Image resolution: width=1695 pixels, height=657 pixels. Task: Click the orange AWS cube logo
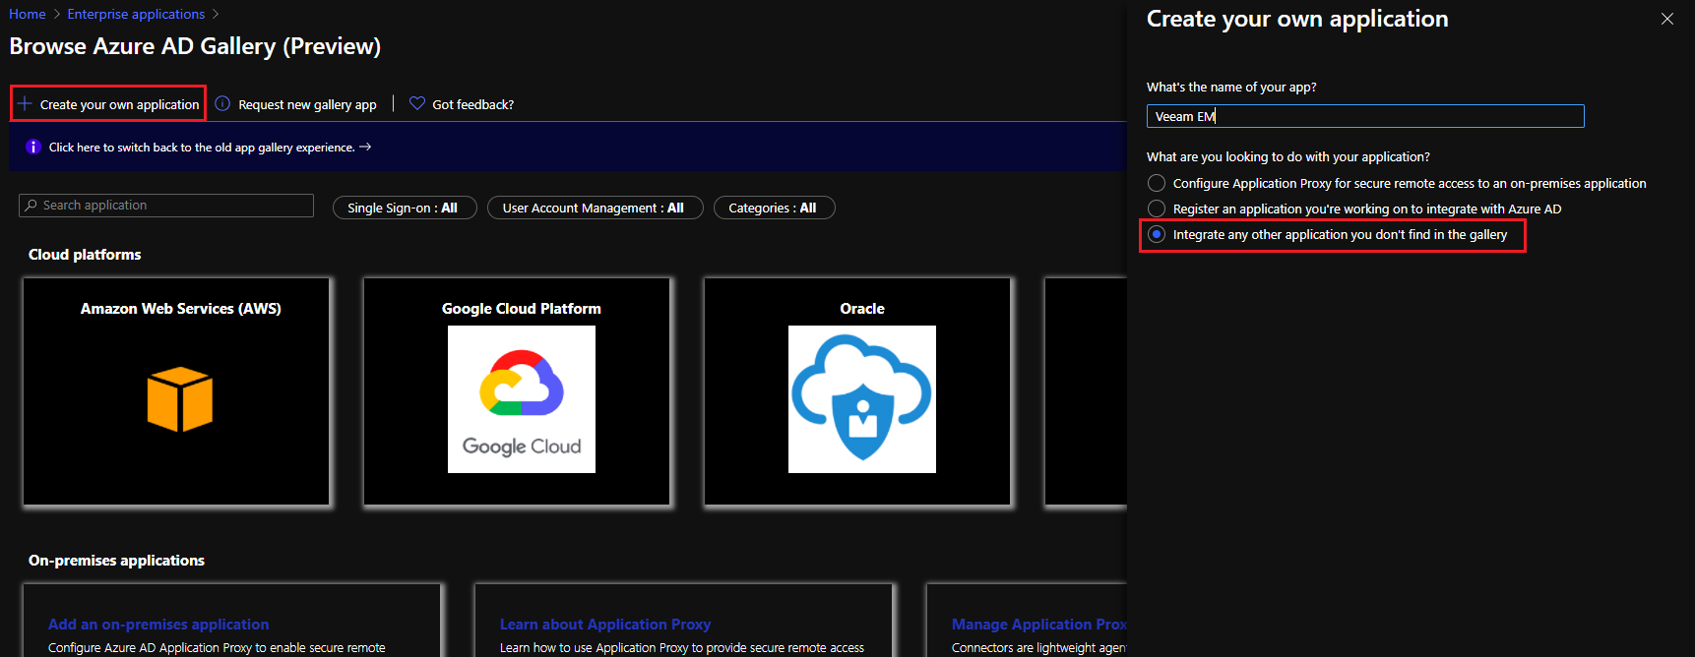(x=180, y=399)
